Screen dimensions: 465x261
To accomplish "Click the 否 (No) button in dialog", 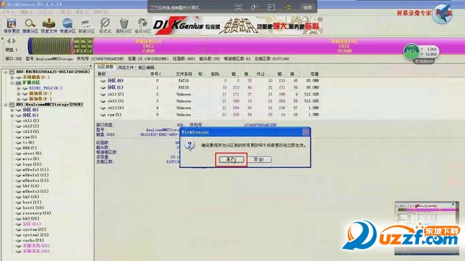I will pyautogui.click(x=259, y=160).
